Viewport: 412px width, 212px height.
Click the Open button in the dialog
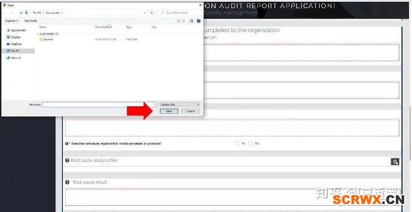[169, 111]
